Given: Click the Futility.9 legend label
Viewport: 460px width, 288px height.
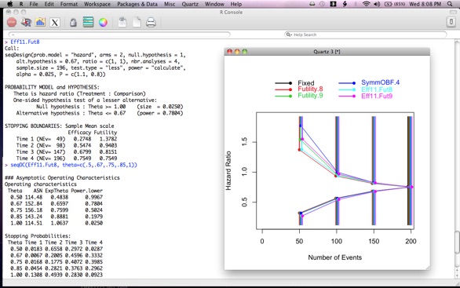Looking at the screenshot, I should [x=310, y=96].
